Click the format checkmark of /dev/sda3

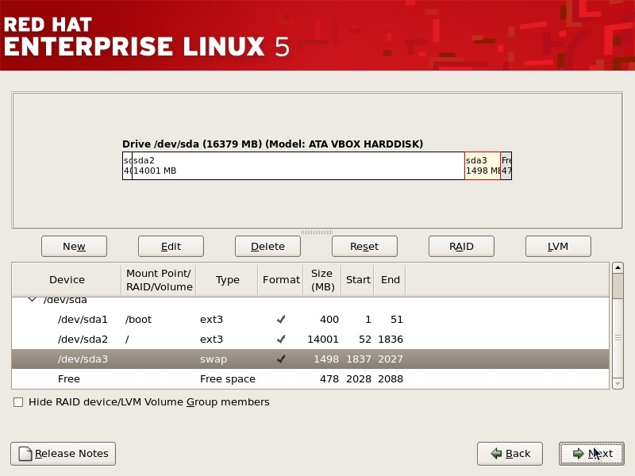[281, 359]
